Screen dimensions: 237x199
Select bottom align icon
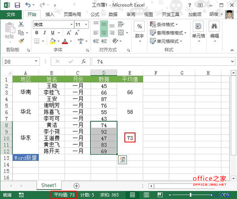(x=112, y=25)
